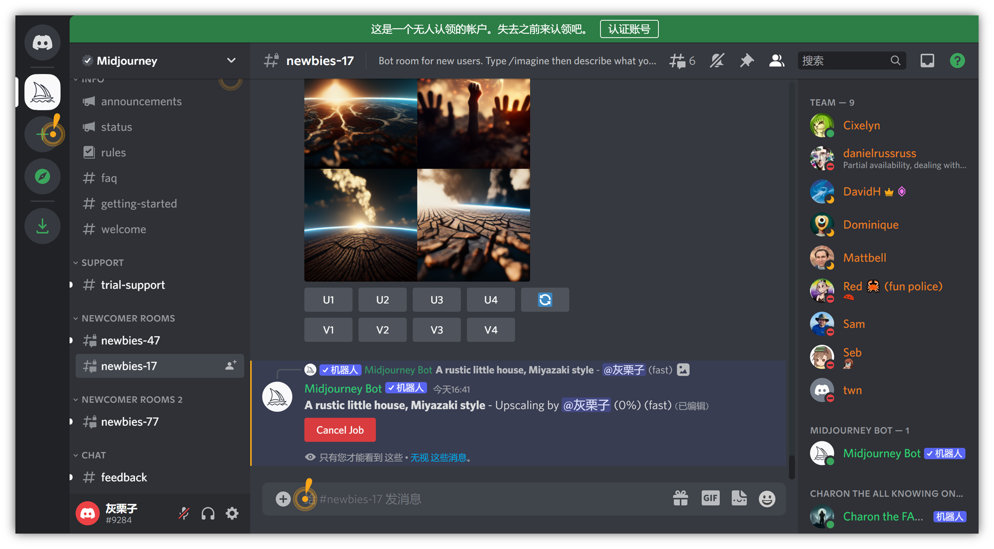Open the getting-started channel
The height and width of the screenshot is (549, 994).
click(x=139, y=204)
